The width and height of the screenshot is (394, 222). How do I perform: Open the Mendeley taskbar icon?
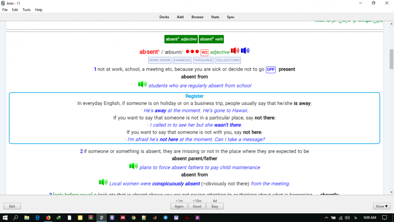123,218
